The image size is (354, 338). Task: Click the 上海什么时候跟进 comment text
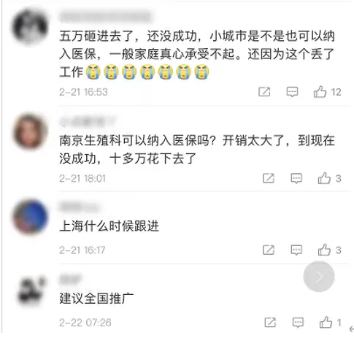pos(109,226)
